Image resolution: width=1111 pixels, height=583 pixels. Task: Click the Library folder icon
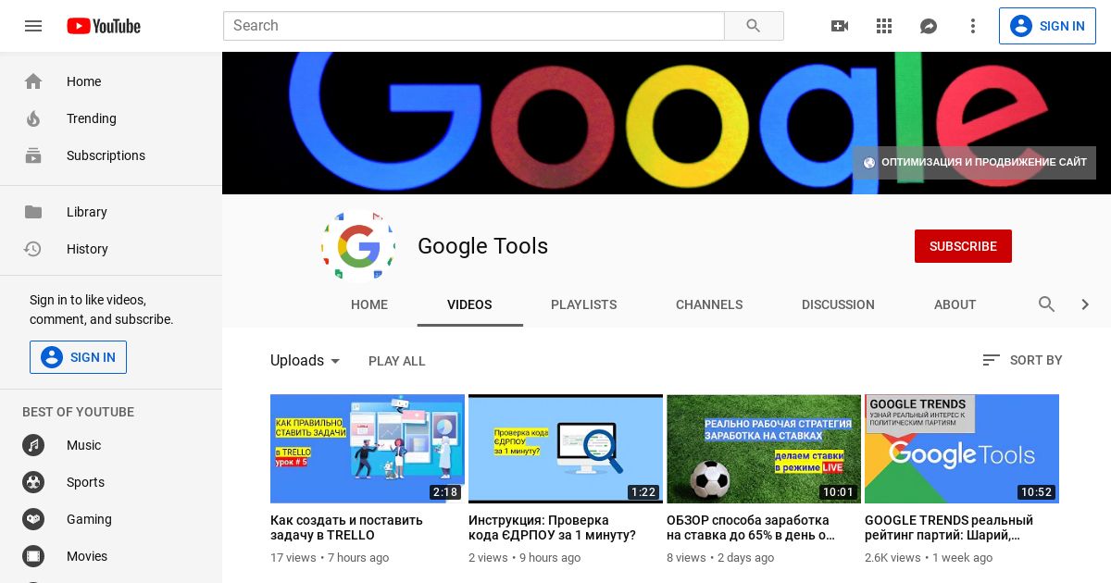(x=33, y=212)
